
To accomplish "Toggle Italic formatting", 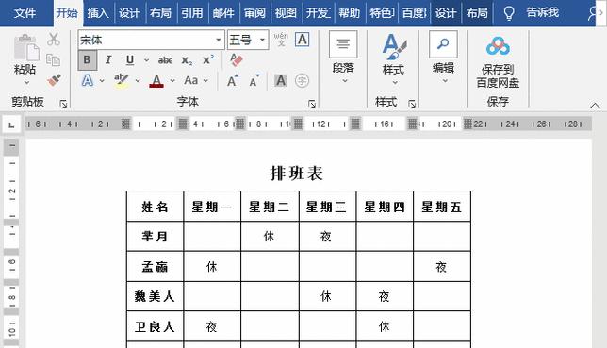I will (x=108, y=59).
